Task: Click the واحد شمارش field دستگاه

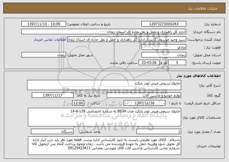Action: [x=52, y=131]
